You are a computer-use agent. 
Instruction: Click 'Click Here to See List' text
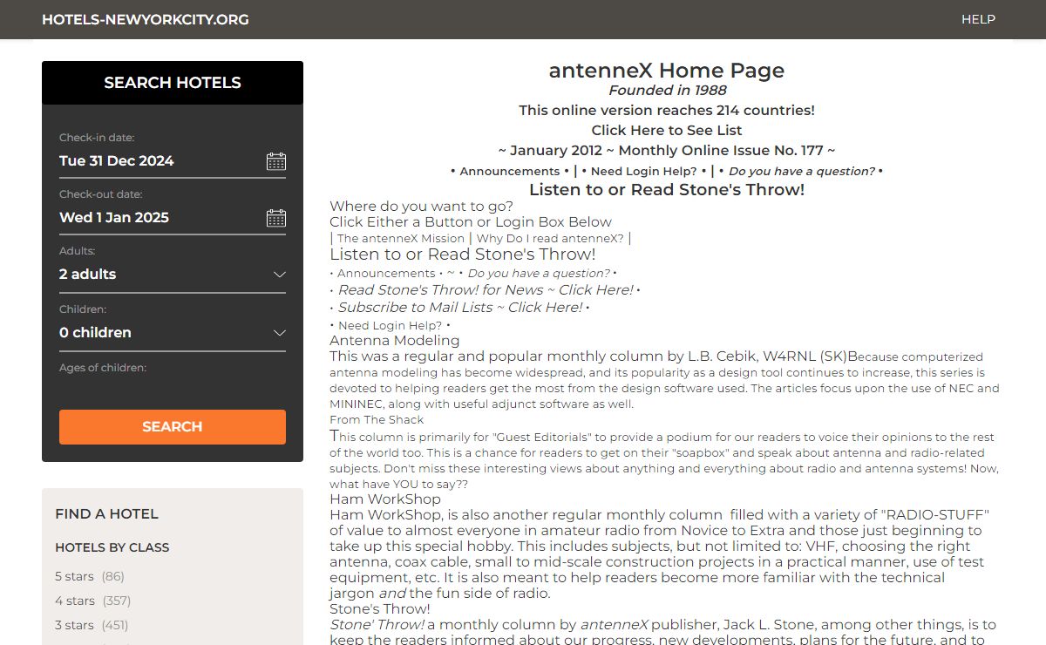667,130
